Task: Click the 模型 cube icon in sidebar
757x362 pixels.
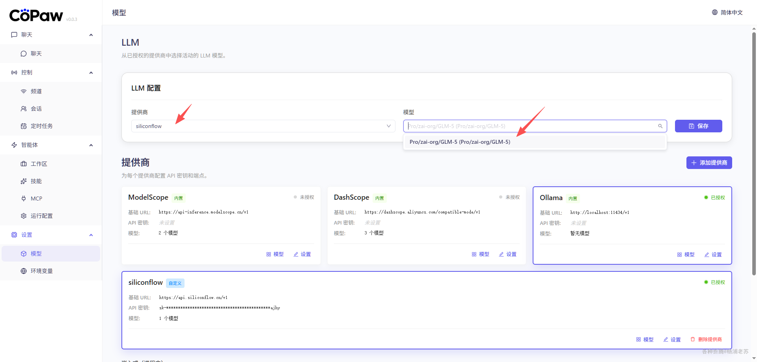Action: (x=24, y=254)
